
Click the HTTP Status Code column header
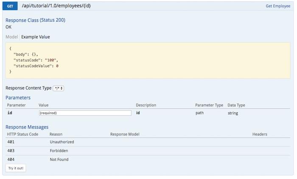click(22, 134)
